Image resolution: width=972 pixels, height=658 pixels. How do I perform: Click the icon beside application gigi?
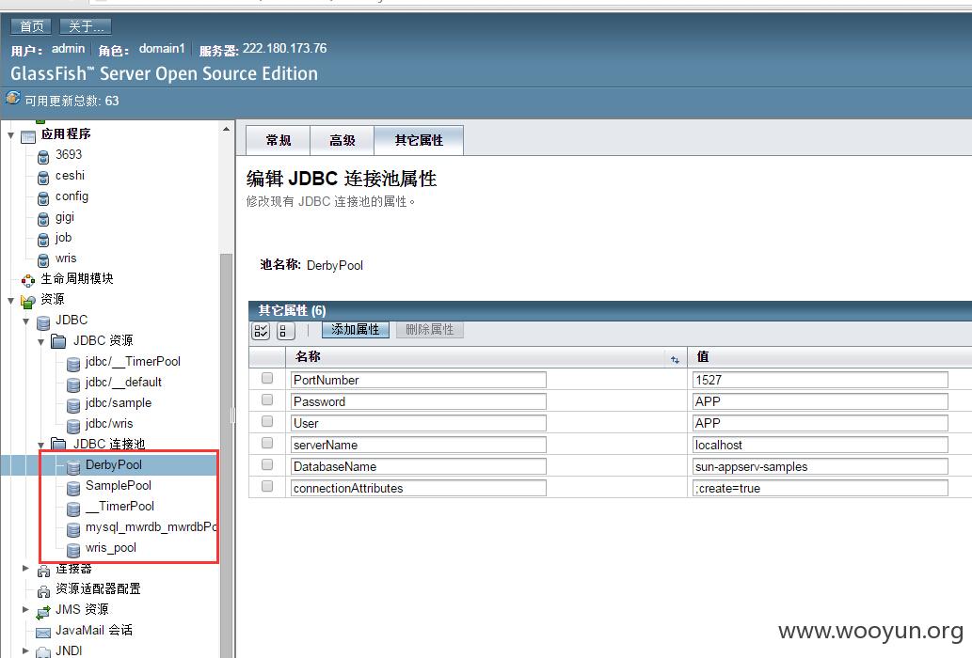42,219
